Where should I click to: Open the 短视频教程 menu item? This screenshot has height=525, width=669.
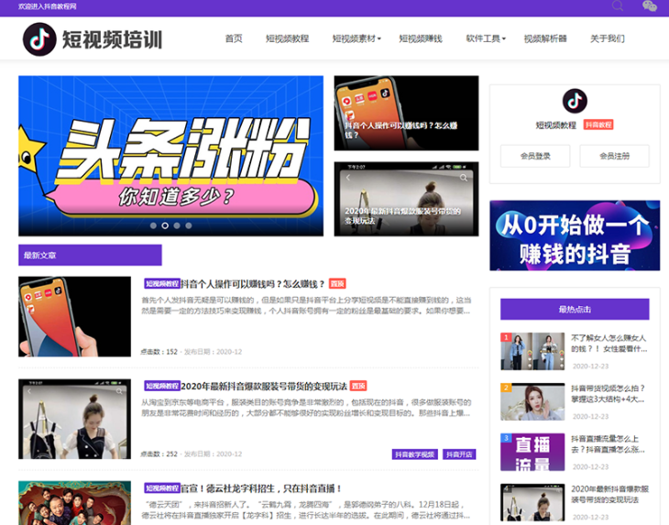(287, 38)
